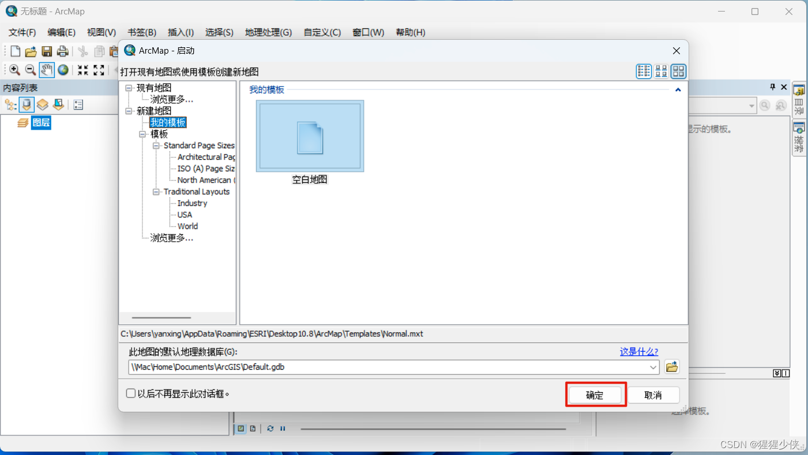Collapse the 模板 tree node
808x455 pixels.
point(142,134)
